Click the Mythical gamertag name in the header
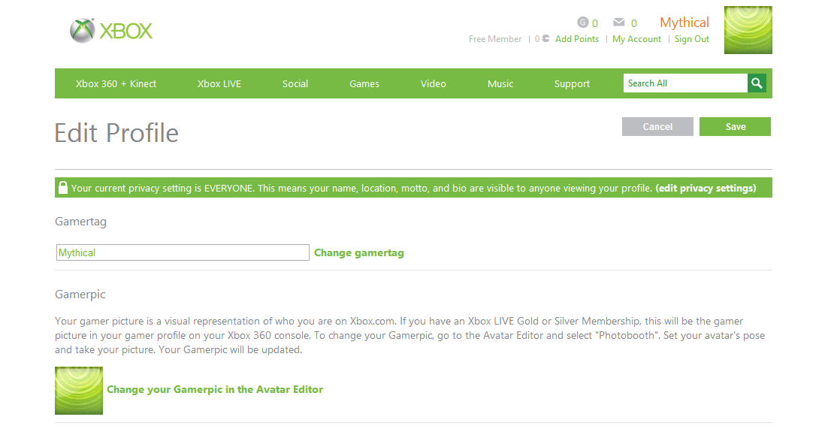The image size is (834, 429). click(x=684, y=23)
